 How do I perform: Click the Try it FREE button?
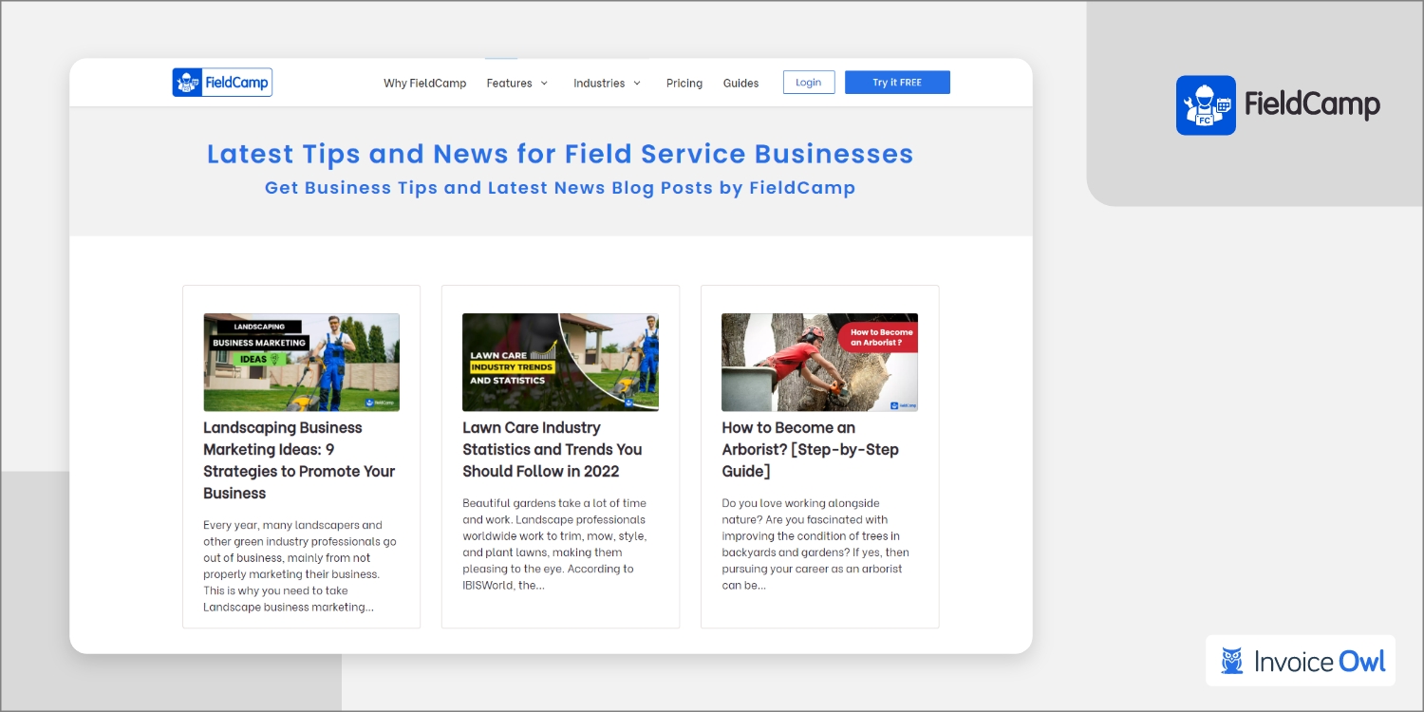[x=897, y=83]
